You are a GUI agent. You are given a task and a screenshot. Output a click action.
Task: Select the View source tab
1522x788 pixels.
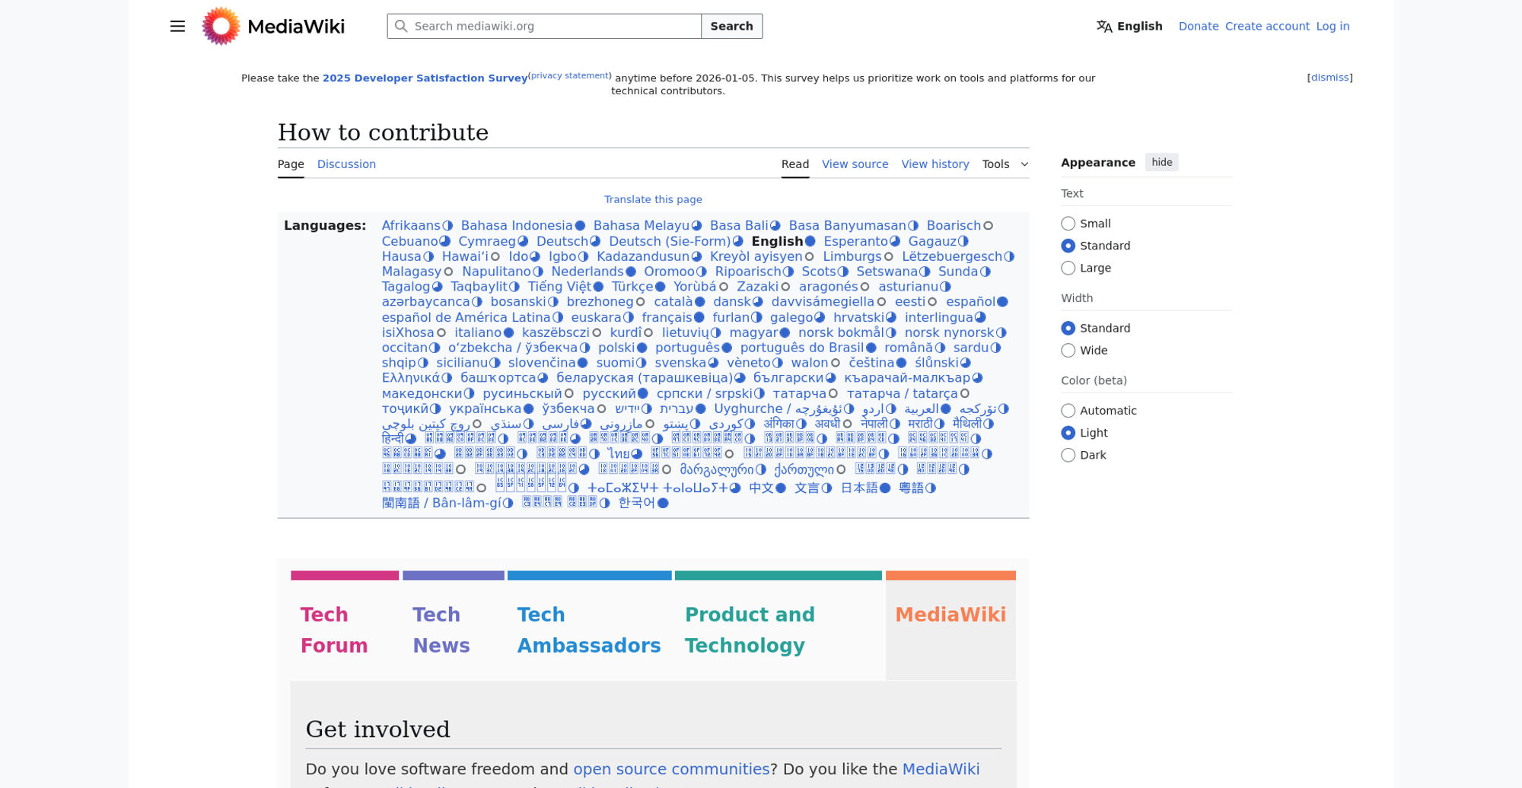tap(855, 164)
